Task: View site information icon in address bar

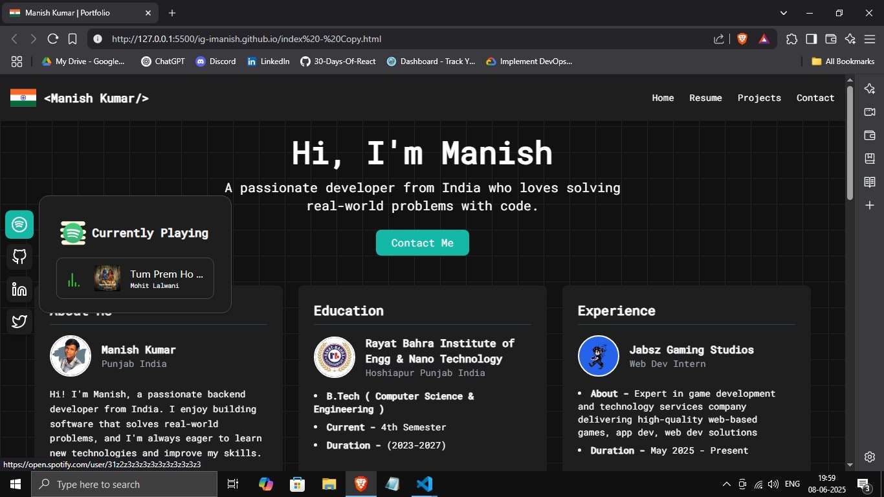Action: tap(98, 39)
